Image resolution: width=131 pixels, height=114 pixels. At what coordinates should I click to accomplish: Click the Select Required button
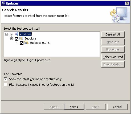(113, 57)
